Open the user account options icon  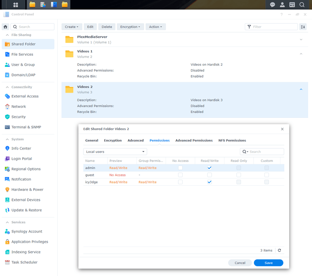tap(282, 5)
